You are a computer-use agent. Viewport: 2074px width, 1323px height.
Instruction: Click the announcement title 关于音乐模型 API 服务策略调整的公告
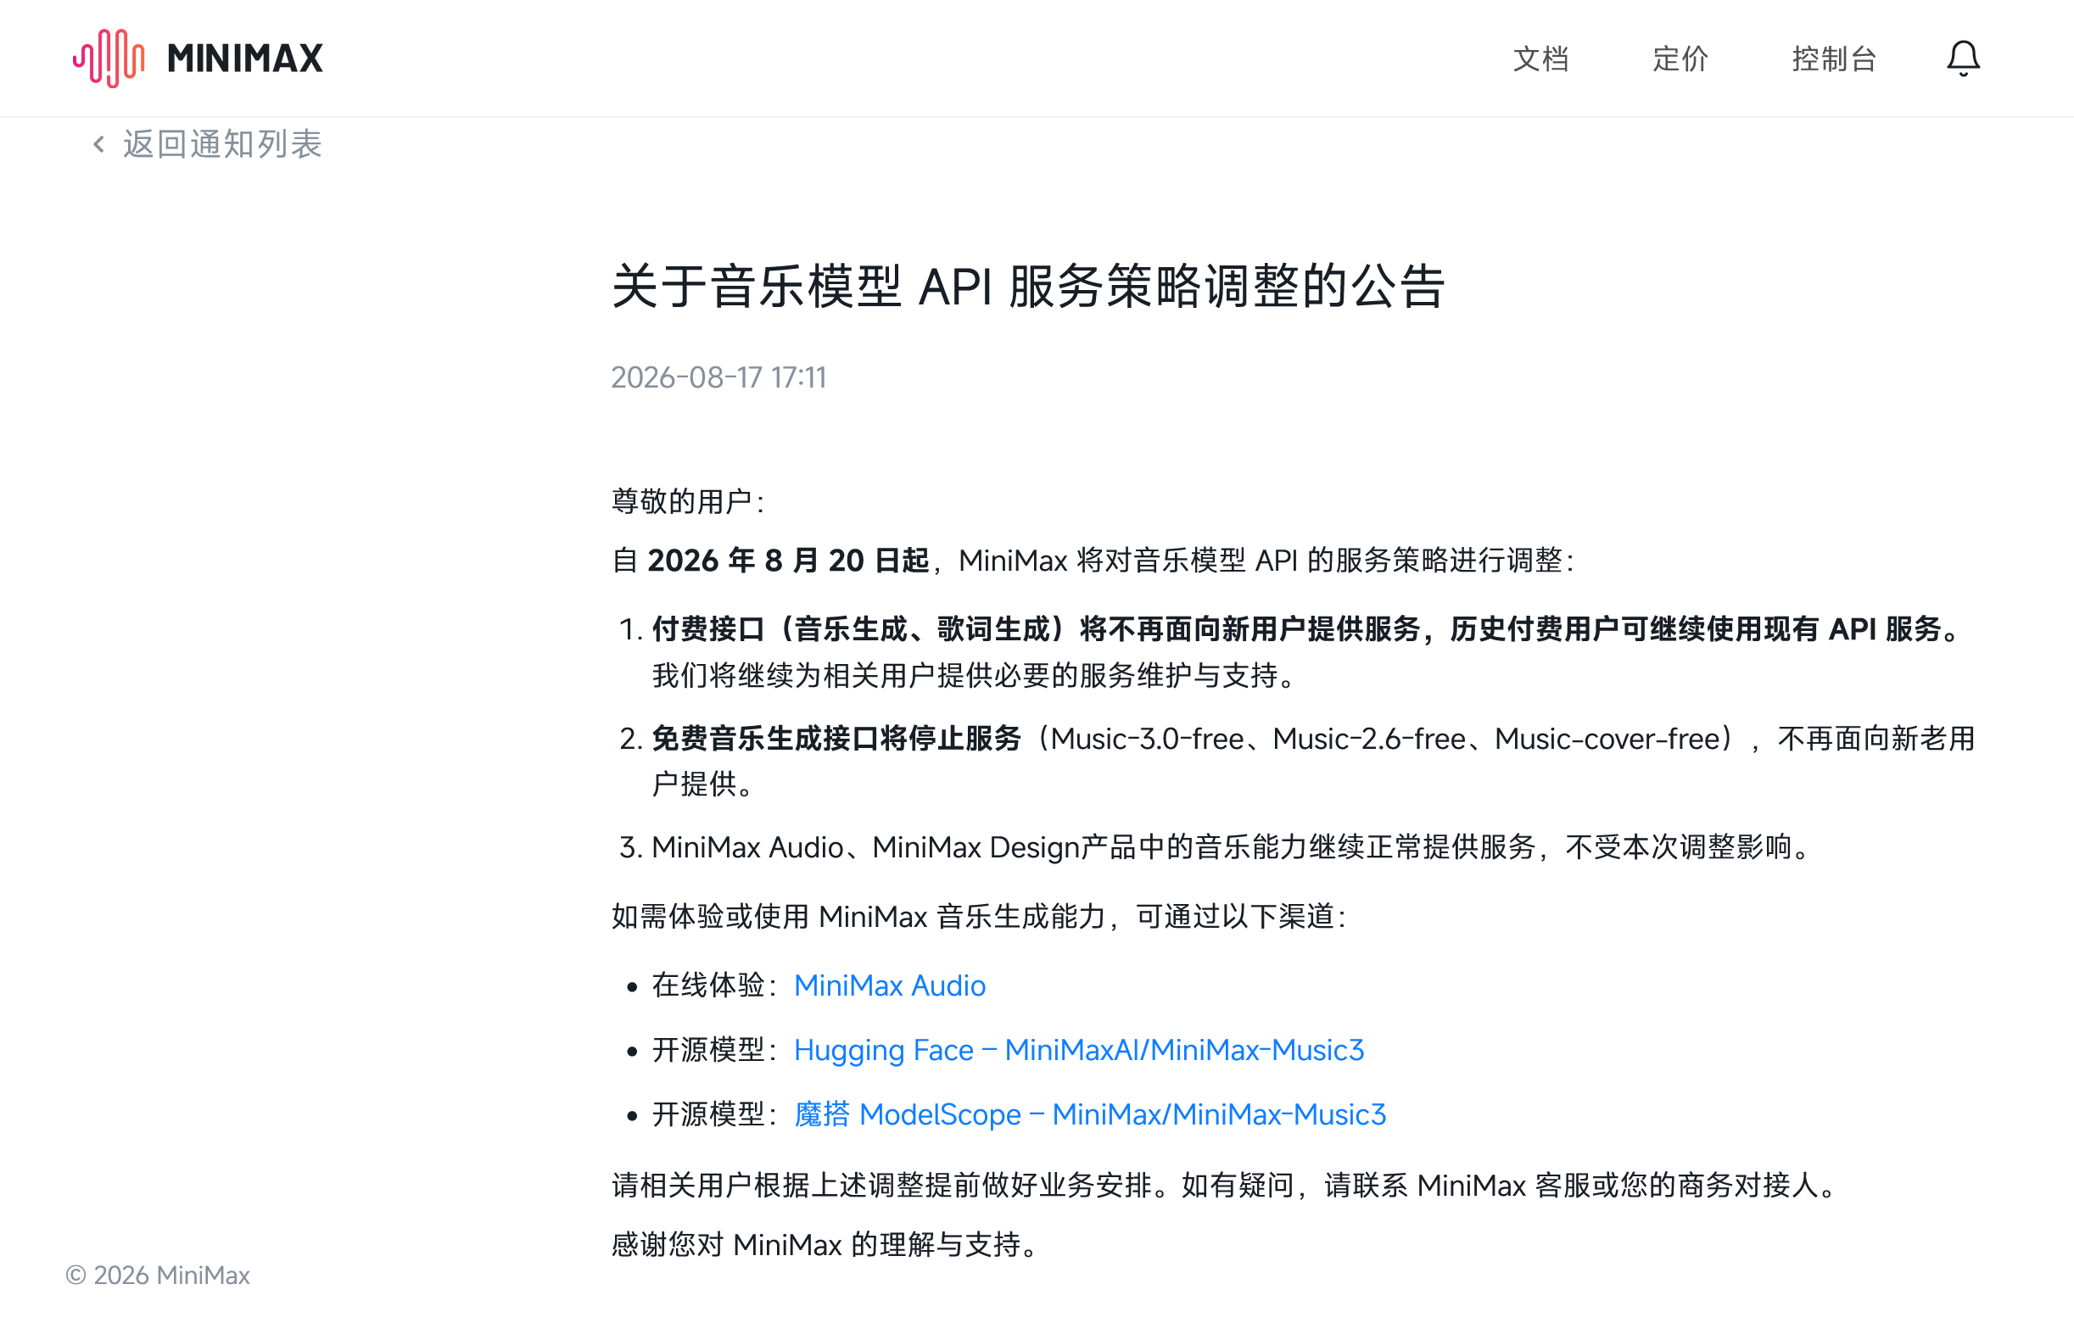point(1028,286)
